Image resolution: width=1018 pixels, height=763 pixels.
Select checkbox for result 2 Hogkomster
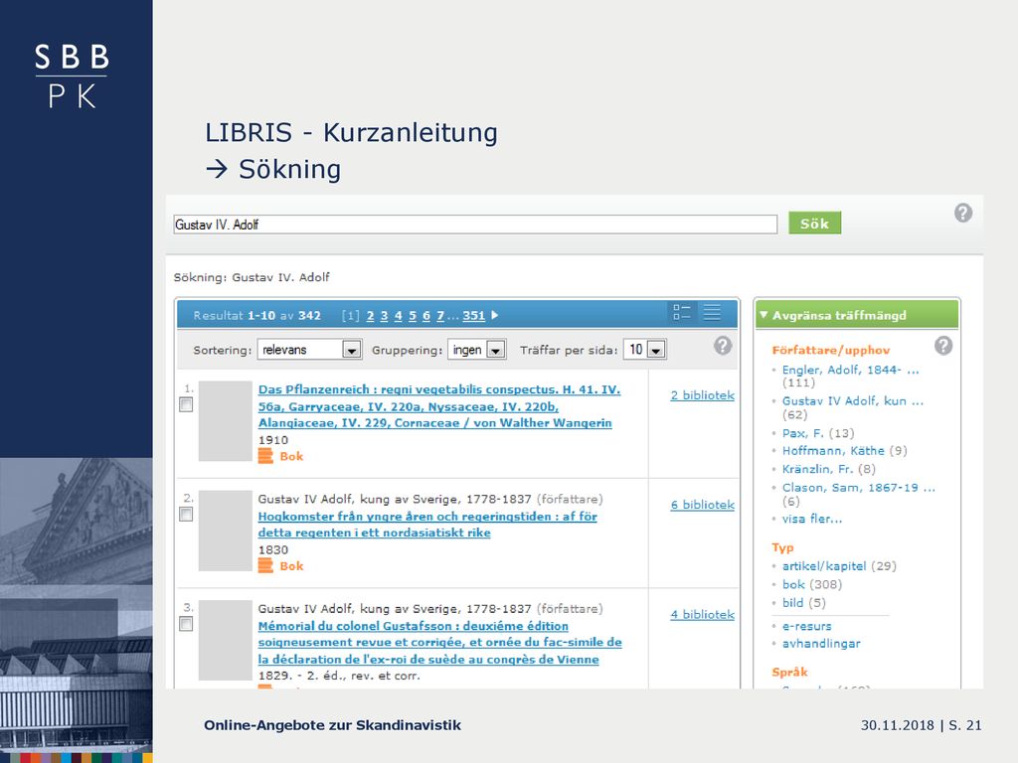[x=186, y=515]
